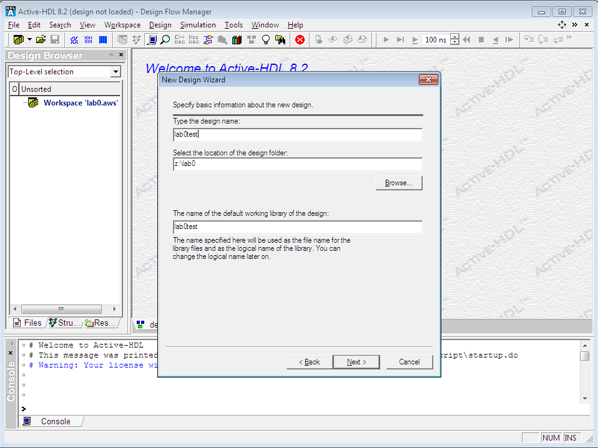Switch to the Structure tab
This screenshot has width=598, height=448.
coord(66,323)
